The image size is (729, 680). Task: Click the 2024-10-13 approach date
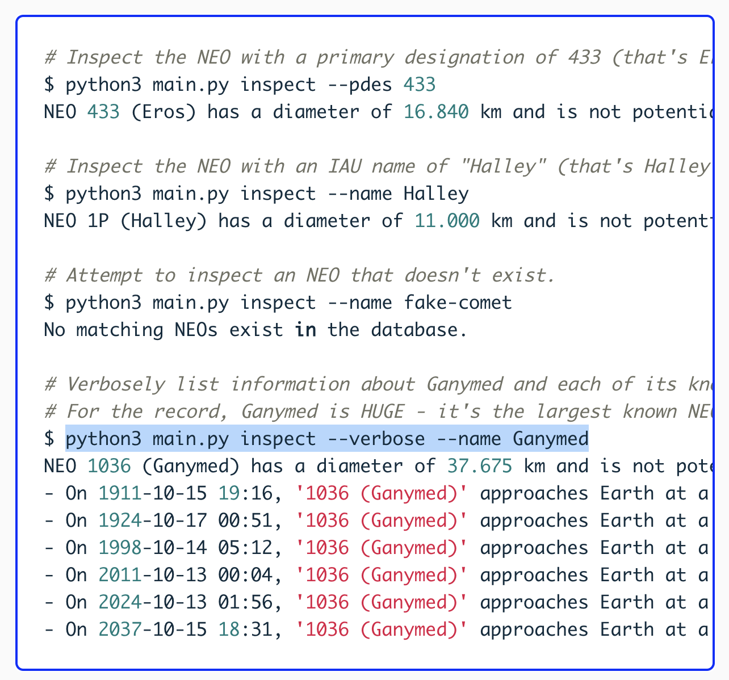pos(153,602)
